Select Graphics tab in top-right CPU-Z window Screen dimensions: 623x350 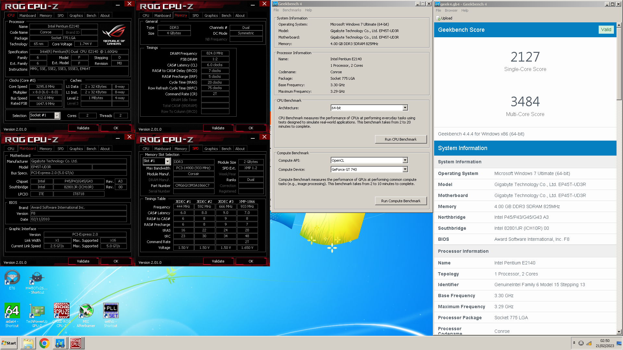click(x=211, y=16)
